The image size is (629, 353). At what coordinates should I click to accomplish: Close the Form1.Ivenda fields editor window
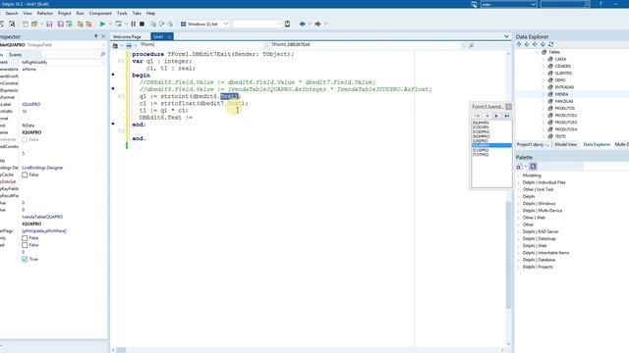tap(509, 107)
